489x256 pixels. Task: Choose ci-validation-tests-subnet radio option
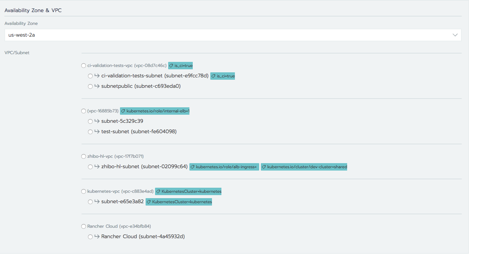[x=90, y=76]
